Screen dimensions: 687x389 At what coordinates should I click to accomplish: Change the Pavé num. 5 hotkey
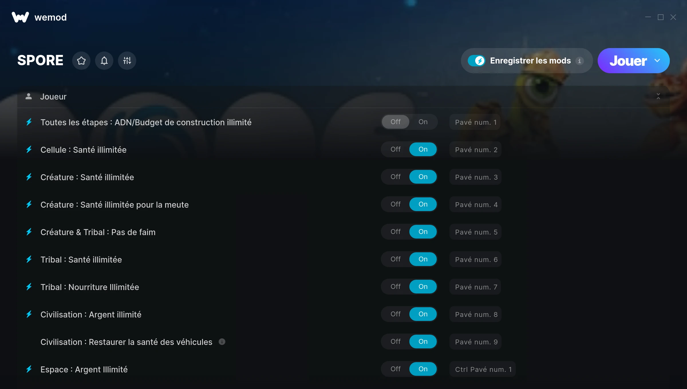click(475, 232)
